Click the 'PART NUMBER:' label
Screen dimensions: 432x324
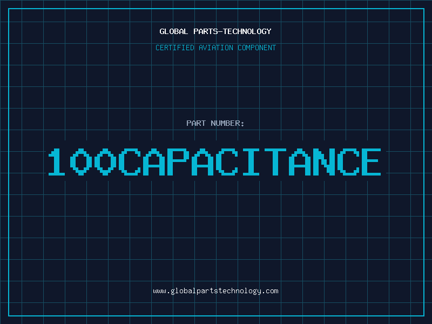click(215, 123)
